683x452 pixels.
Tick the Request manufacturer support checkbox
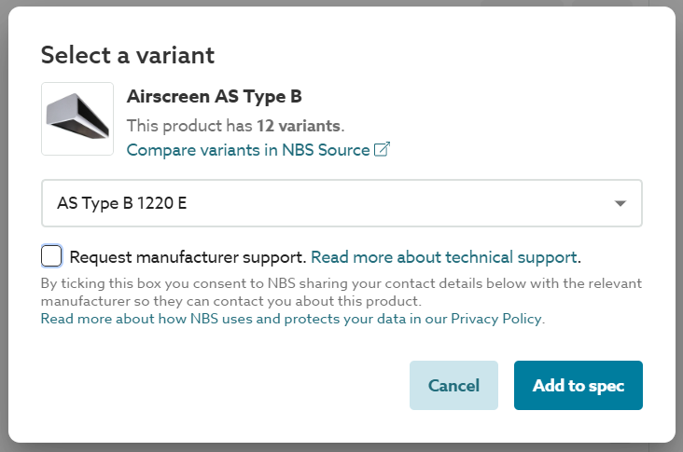[x=51, y=255]
